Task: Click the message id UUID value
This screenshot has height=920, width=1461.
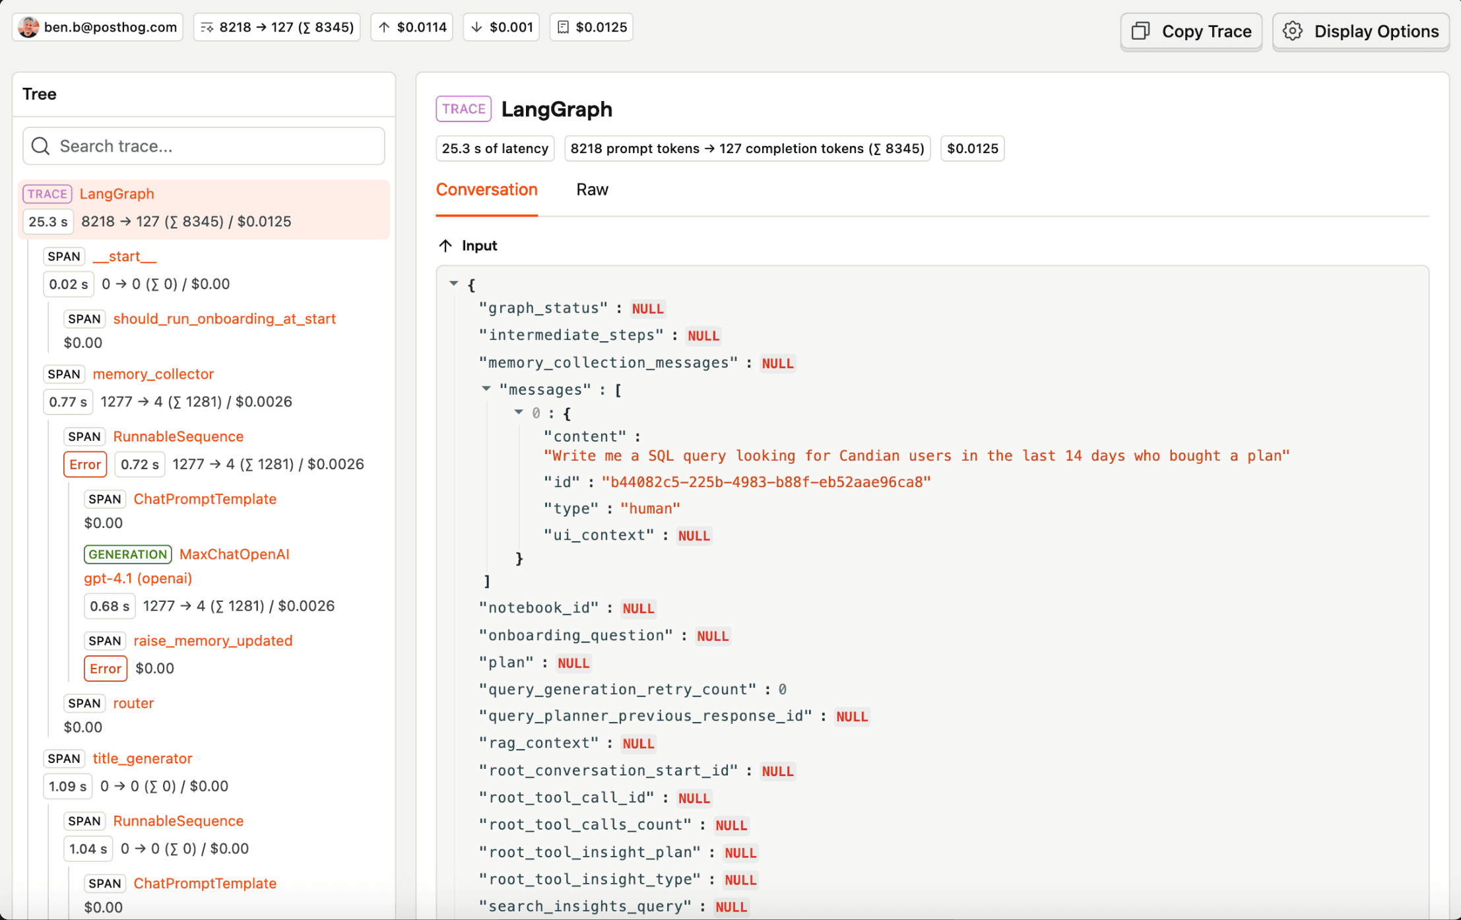Action: tap(766, 482)
